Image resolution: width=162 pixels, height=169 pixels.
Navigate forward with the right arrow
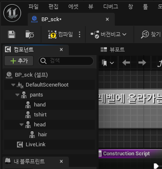pos(142,63)
